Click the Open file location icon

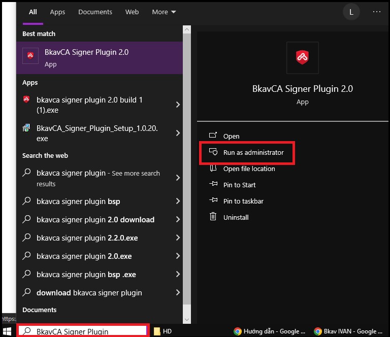(x=213, y=168)
